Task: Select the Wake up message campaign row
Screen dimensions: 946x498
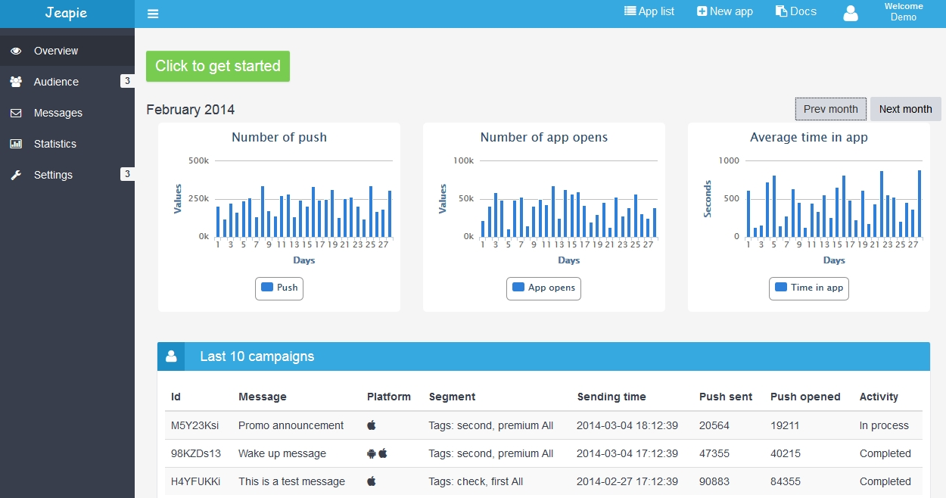Action: click(x=282, y=453)
